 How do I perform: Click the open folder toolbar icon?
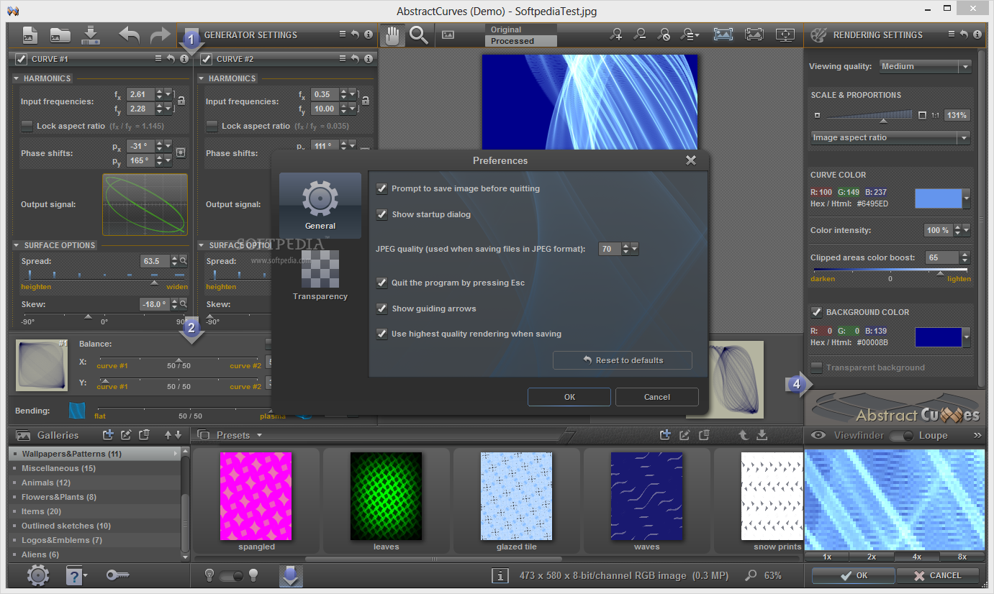tap(60, 35)
